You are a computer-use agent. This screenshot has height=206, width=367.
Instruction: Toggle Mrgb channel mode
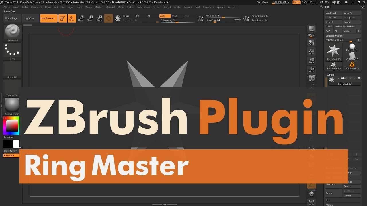click(126, 16)
